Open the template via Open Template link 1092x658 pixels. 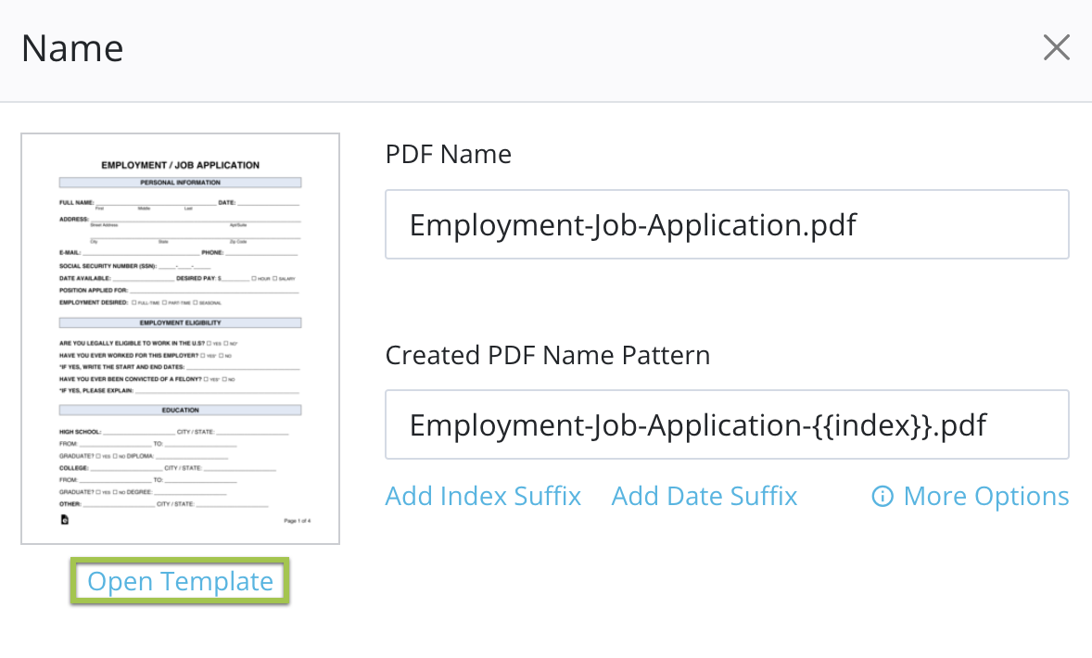pos(180,581)
